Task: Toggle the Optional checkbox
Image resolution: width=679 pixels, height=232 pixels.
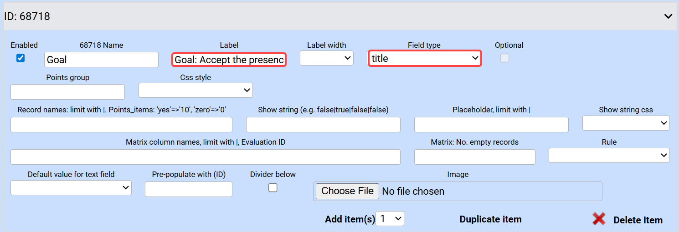Action: tap(504, 58)
